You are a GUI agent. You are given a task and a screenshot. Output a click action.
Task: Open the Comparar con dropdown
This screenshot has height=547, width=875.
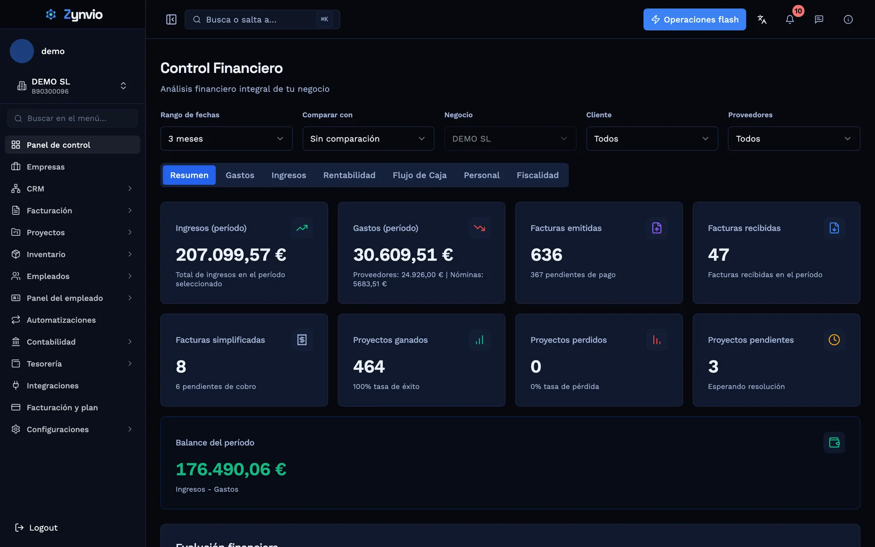coord(368,139)
